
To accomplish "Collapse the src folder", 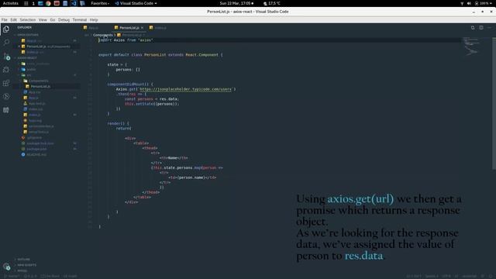I will click(26, 75).
